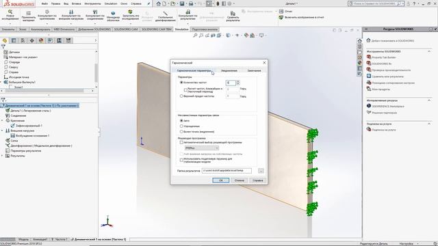Click Отмена in the harmonic dialog
This screenshot has width=438, height=246.
point(239,180)
